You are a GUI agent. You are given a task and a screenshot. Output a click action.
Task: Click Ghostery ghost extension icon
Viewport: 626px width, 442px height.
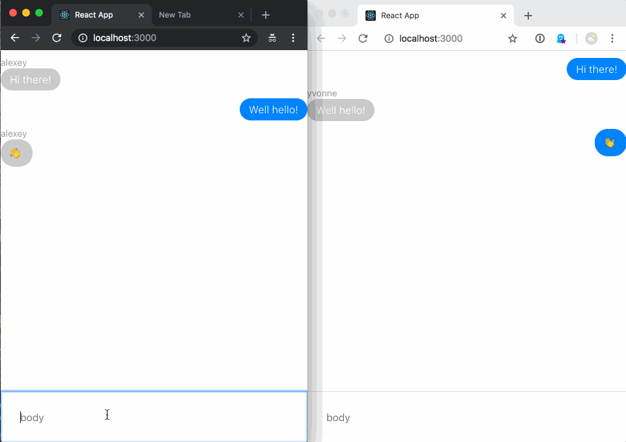pyautogui.click(x=562, y=38)
